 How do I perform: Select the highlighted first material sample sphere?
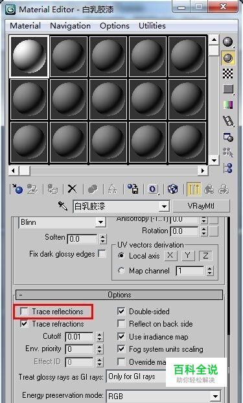click(x=29, y=56)
